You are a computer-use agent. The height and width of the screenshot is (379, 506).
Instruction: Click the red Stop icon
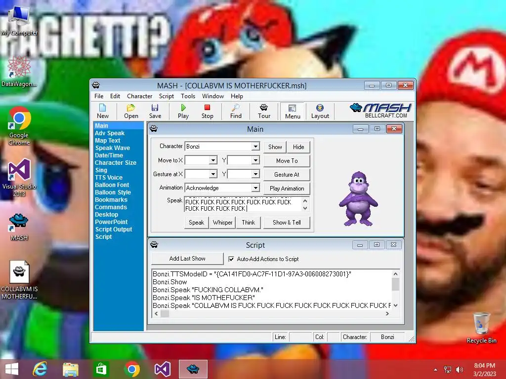click(207, 111)
